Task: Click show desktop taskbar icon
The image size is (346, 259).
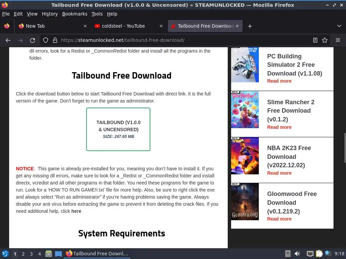Action: pyautogui.click(x=58, y=254)
